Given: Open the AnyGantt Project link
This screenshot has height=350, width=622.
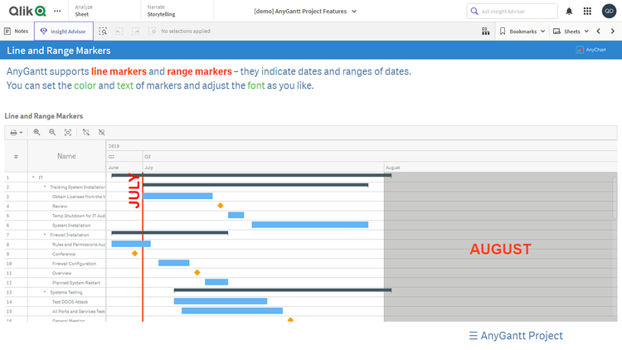Looking at the screenshot, I should 516,335.
